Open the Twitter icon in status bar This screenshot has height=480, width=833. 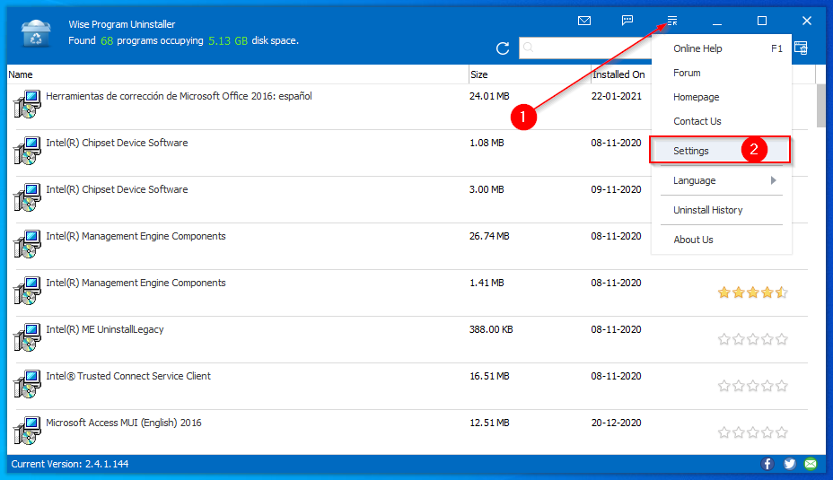789,464
